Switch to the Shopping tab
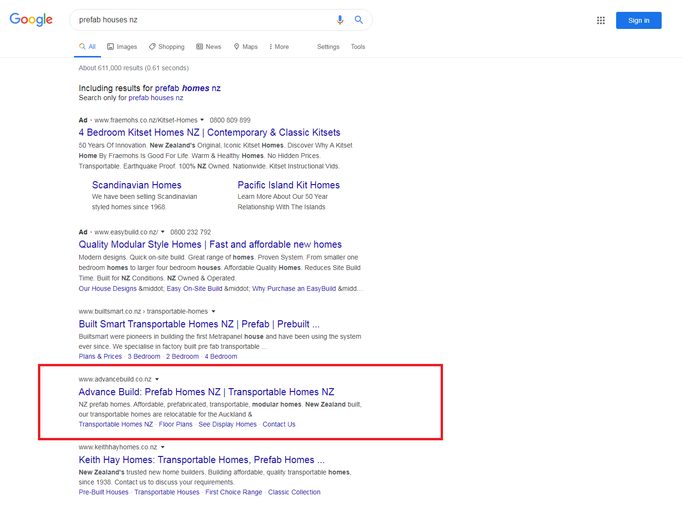This screenshot has width=683, height=511. pyautogui.click(x=166, y=46)
